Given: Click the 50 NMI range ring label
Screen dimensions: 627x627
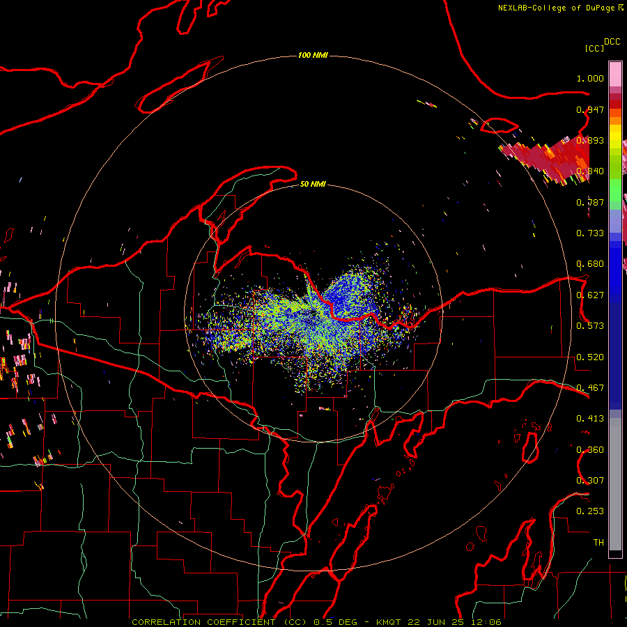Looking at the screenshot, I should pyautogui.click(x=313, y=184).
